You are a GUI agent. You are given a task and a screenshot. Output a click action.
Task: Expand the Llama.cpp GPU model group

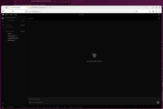coord(12,36)
